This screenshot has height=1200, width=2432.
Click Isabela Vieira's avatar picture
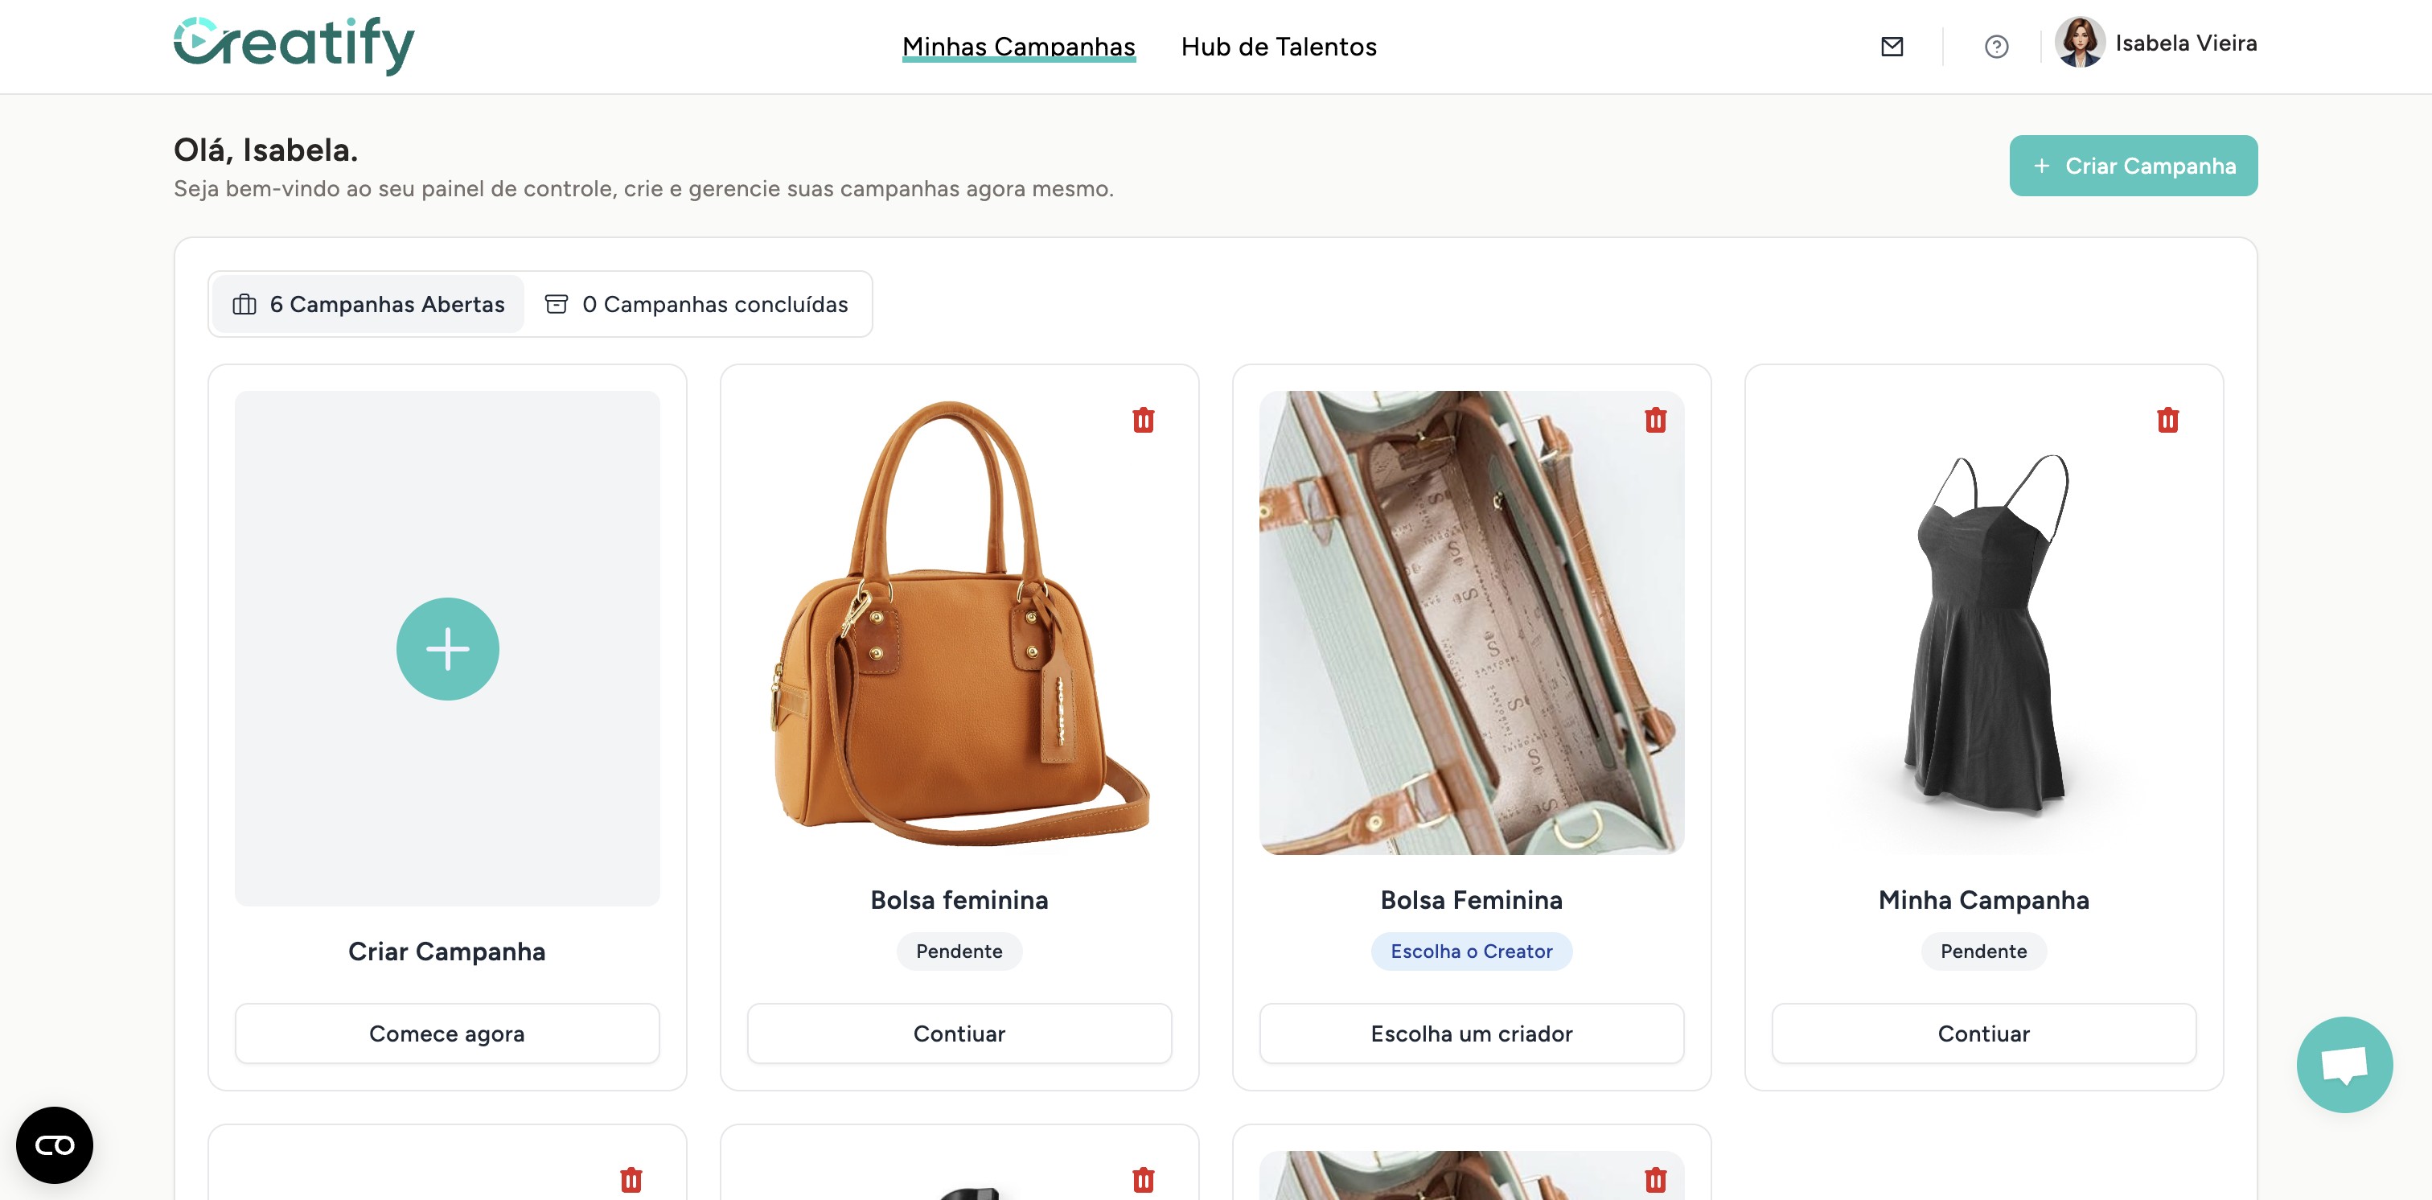(2080, 43)
